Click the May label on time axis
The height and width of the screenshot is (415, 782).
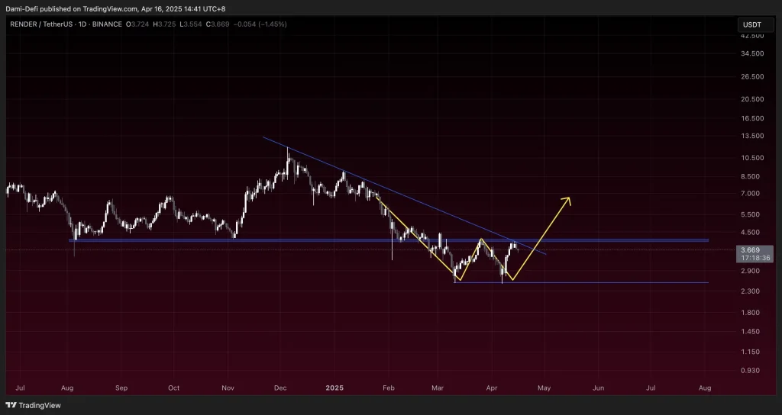point(544,388)
